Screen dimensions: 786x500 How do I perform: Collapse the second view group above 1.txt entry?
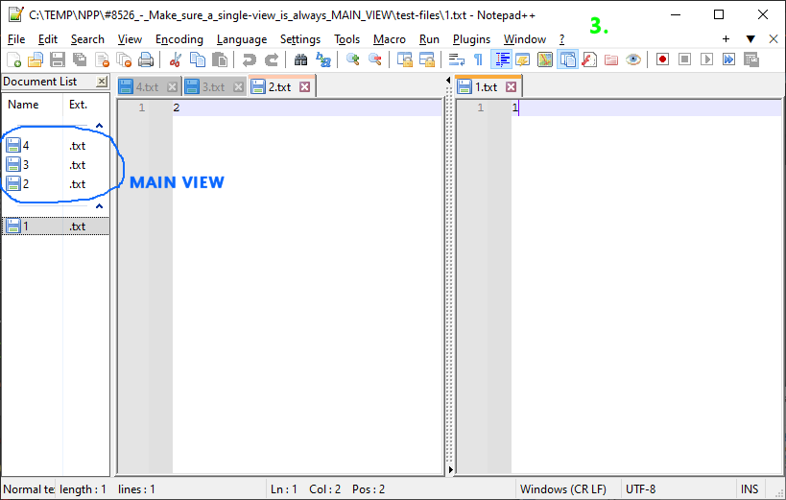[98, 206]
